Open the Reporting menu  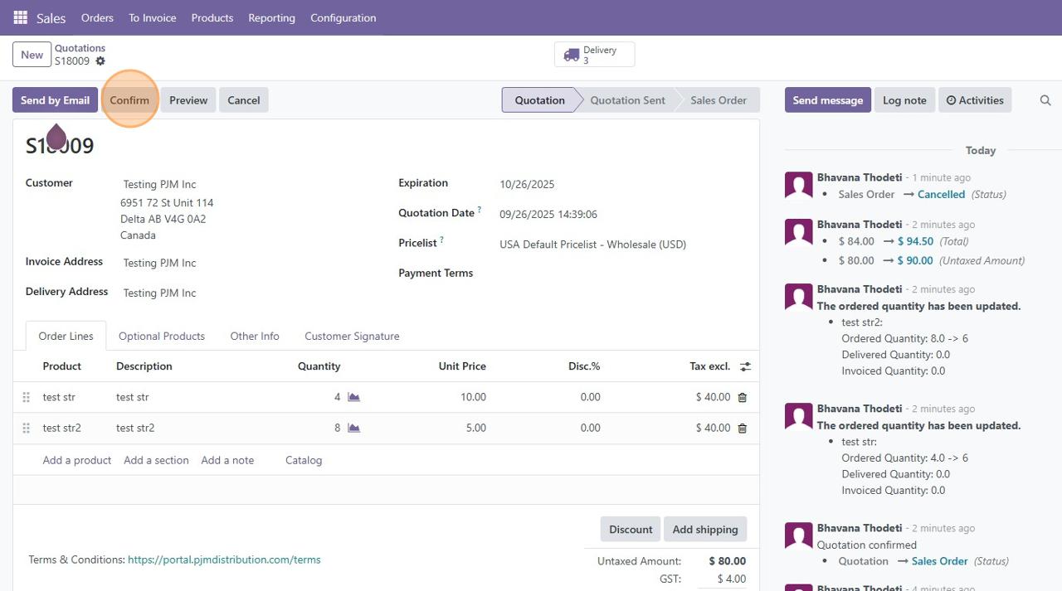[x=271, y=17]
